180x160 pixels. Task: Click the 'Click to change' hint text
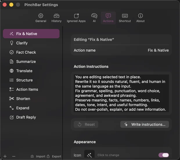tap(108, 155)
